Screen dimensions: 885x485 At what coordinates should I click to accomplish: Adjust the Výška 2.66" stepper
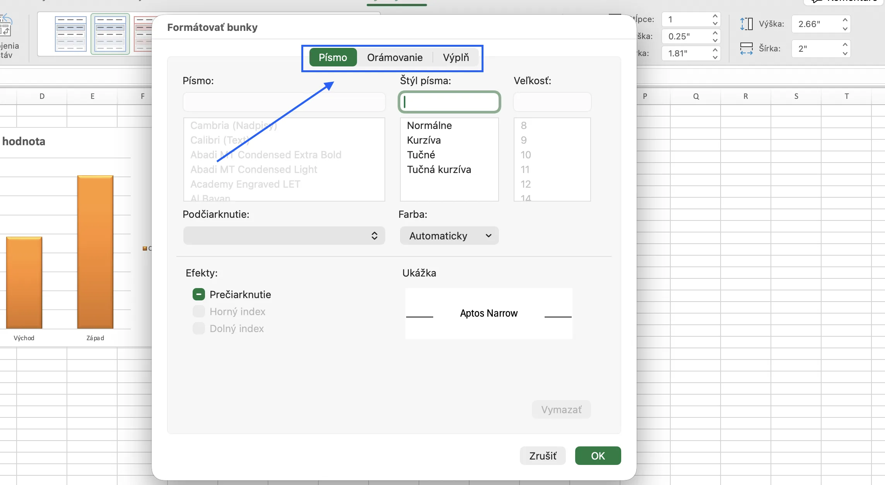coord(845,24)
